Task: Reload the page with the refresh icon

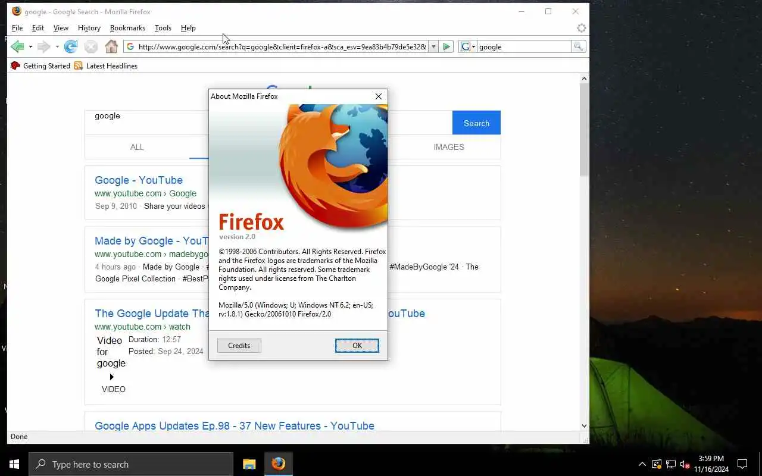Action: 71,46
